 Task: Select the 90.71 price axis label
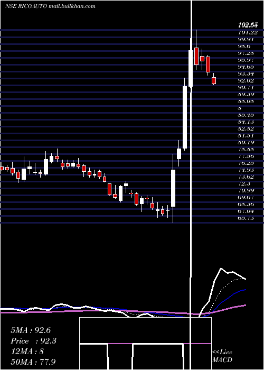tap(247, 87)
